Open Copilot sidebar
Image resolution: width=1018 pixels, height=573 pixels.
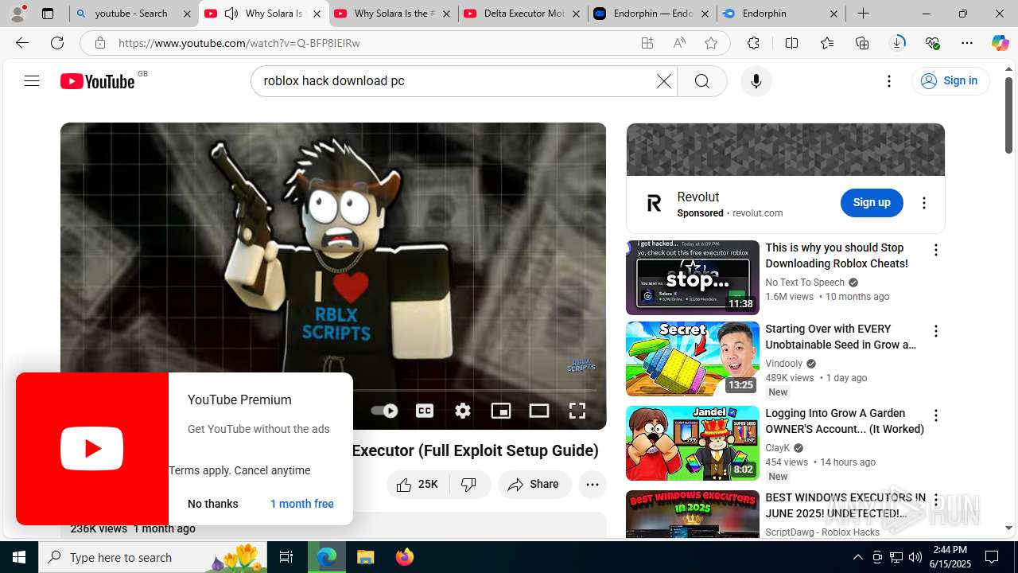(x=1000, y=43)
